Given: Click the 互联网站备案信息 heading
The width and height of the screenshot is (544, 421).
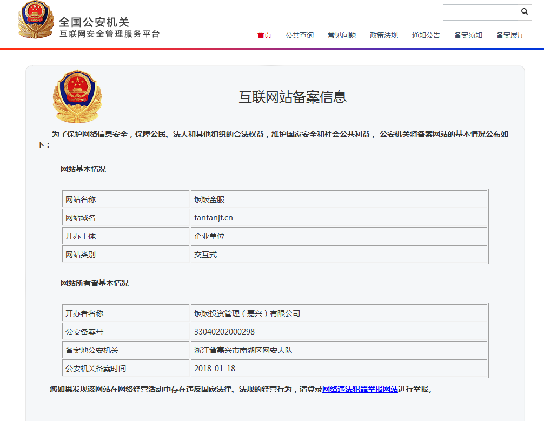Looking at the screenshot, I should click(293, 97).
